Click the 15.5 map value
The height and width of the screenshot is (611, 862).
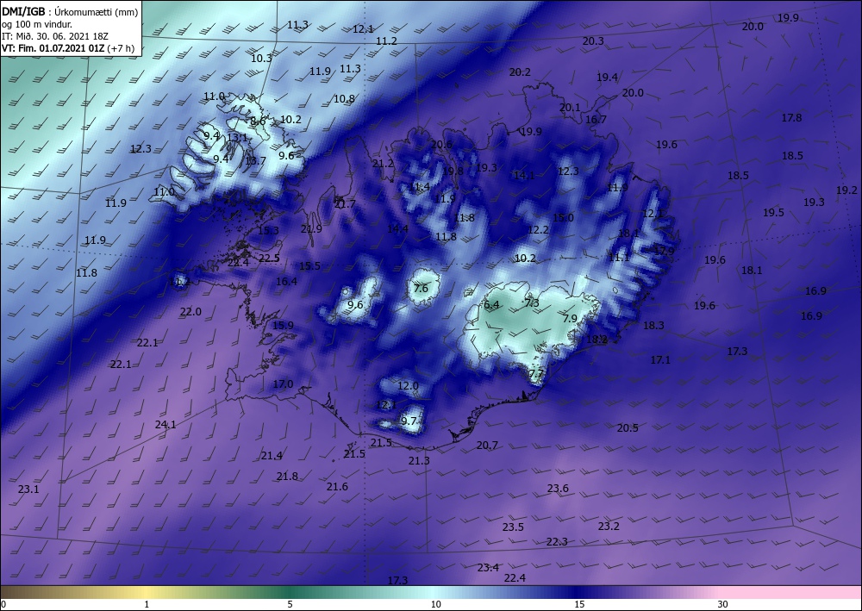pos(309,266)
